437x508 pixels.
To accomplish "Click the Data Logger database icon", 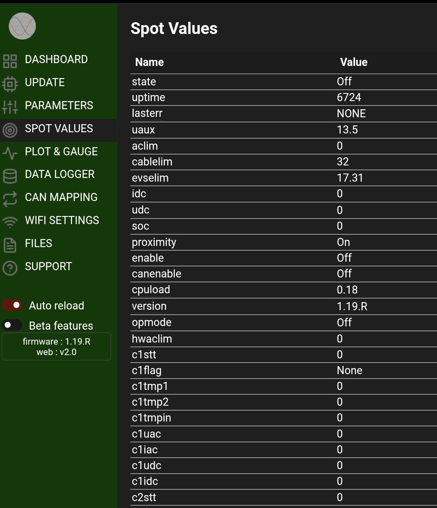I will [10, 176].
